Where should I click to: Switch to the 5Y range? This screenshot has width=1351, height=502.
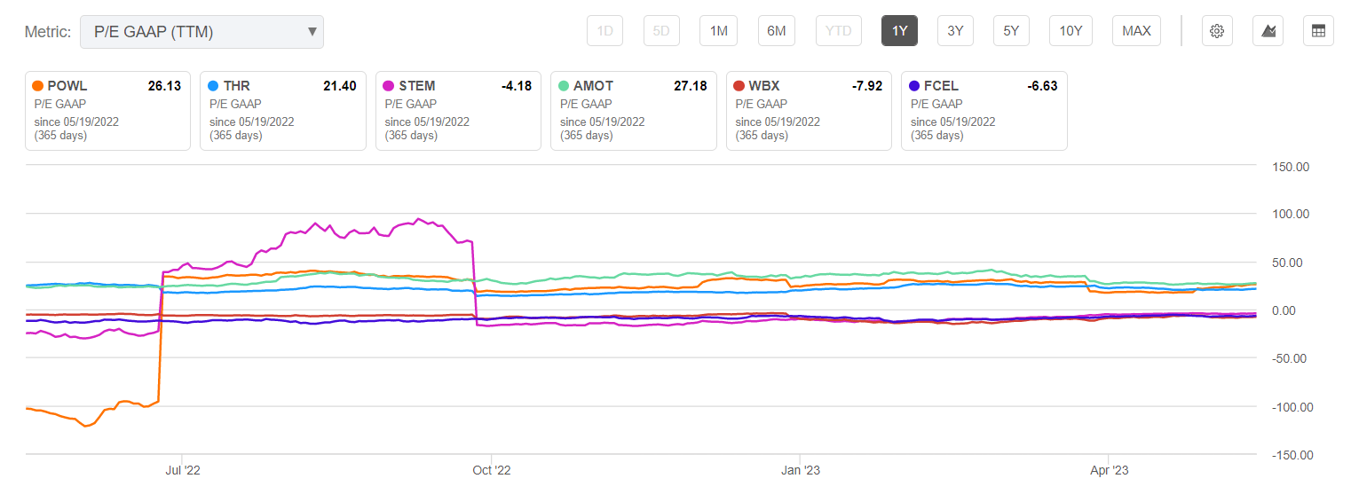pos(1011,31)
